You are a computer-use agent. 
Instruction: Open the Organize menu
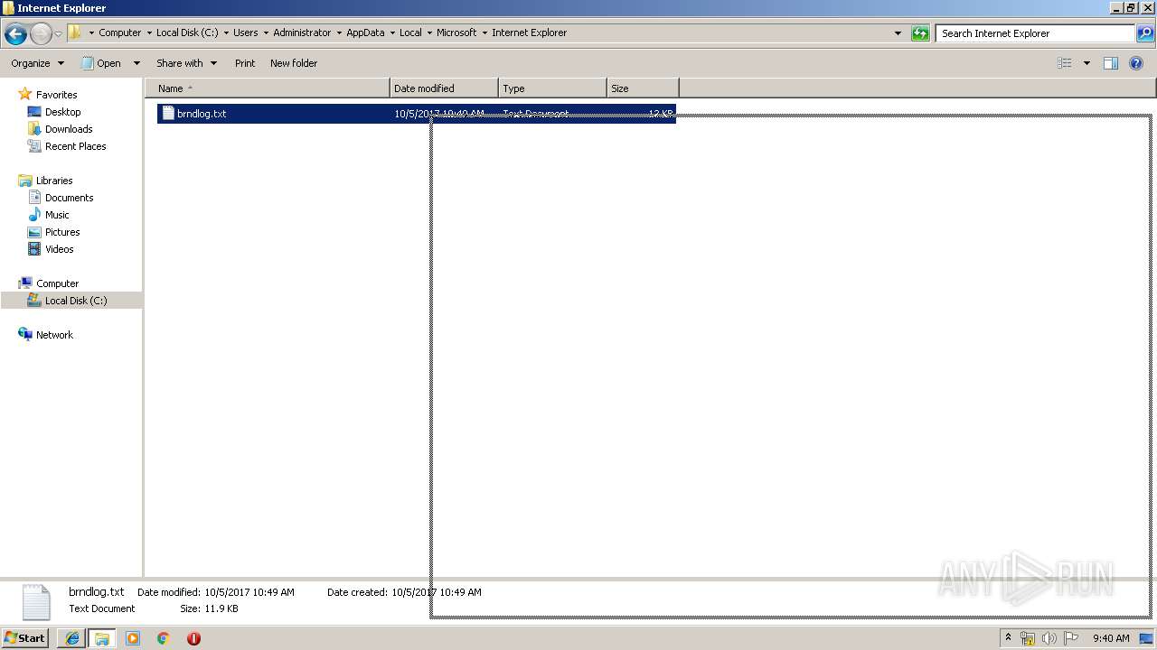[37, 63]
